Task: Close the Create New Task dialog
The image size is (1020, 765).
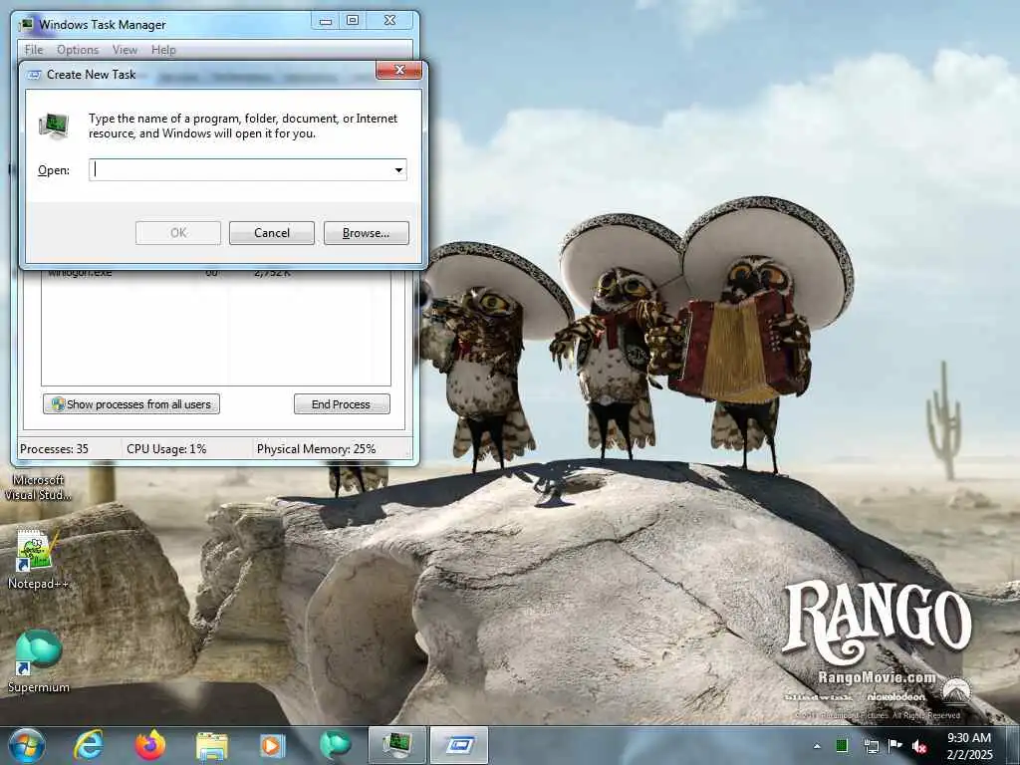Action: pos(399,71)
